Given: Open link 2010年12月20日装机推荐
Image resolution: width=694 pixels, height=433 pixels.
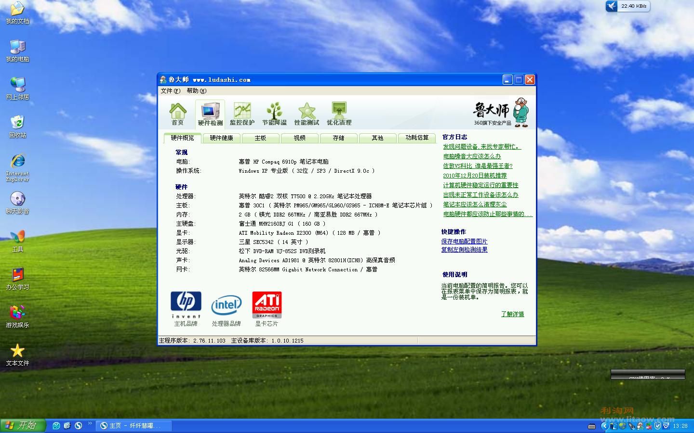Looking at the screenshot, I should click(475, 176).
